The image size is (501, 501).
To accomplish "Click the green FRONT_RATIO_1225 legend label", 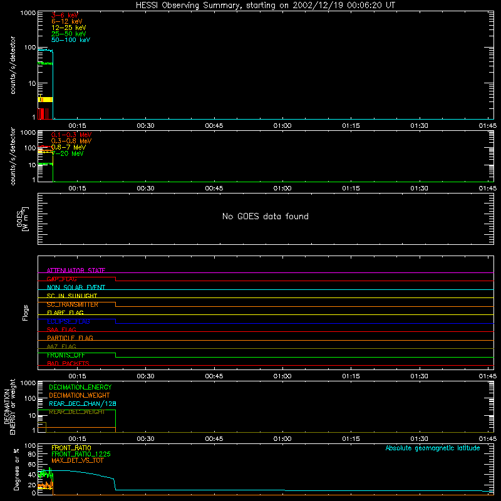I will click(81, 454).
